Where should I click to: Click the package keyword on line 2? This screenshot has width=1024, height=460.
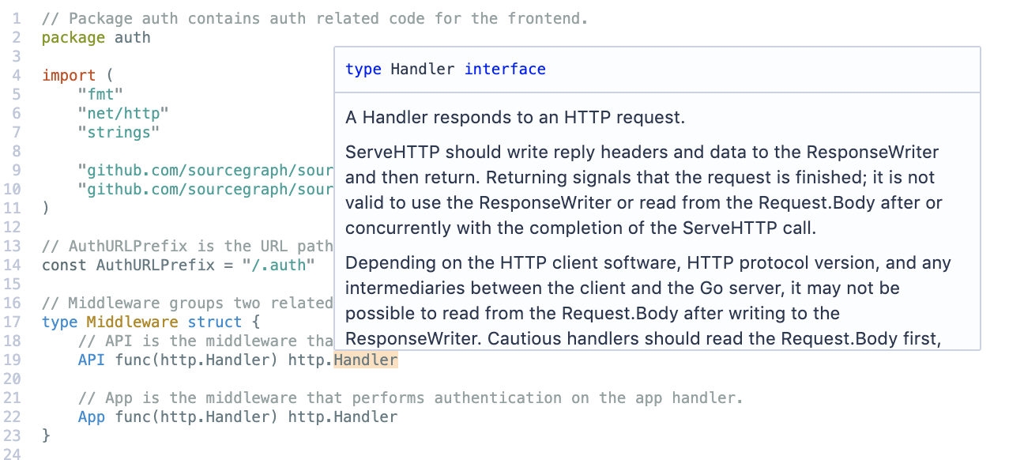73,38
